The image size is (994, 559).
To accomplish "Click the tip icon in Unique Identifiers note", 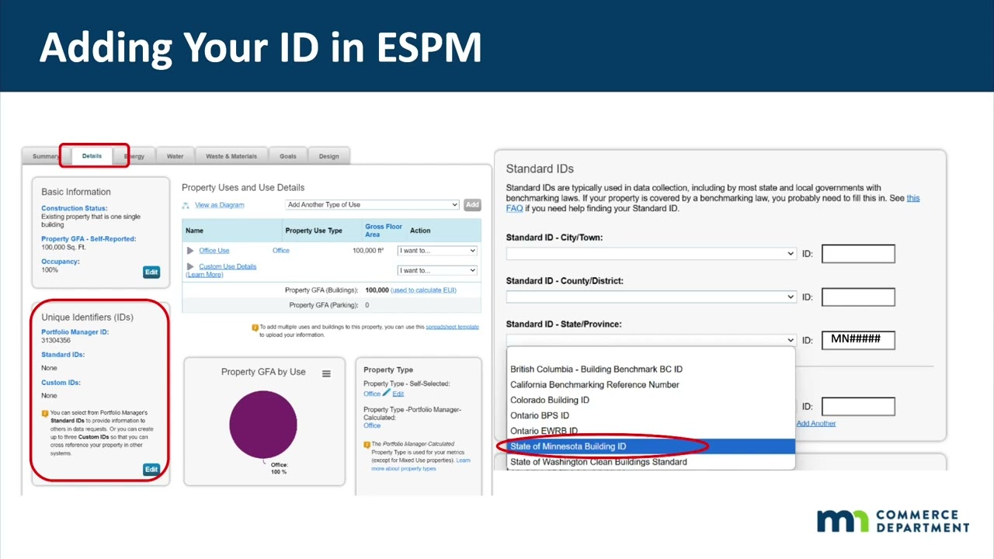I will 45,413.
